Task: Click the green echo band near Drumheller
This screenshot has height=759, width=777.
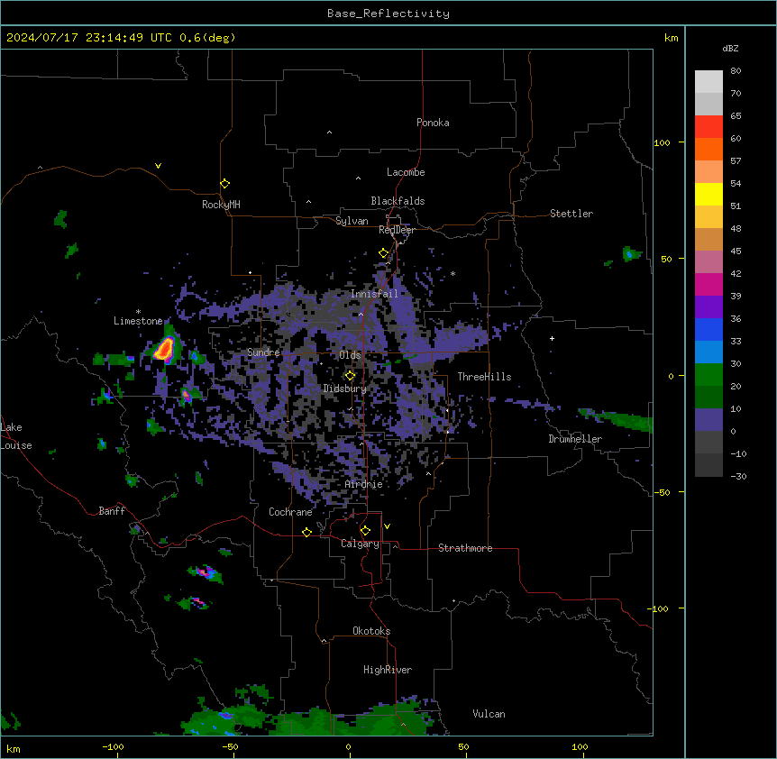Action: [617, 419]
